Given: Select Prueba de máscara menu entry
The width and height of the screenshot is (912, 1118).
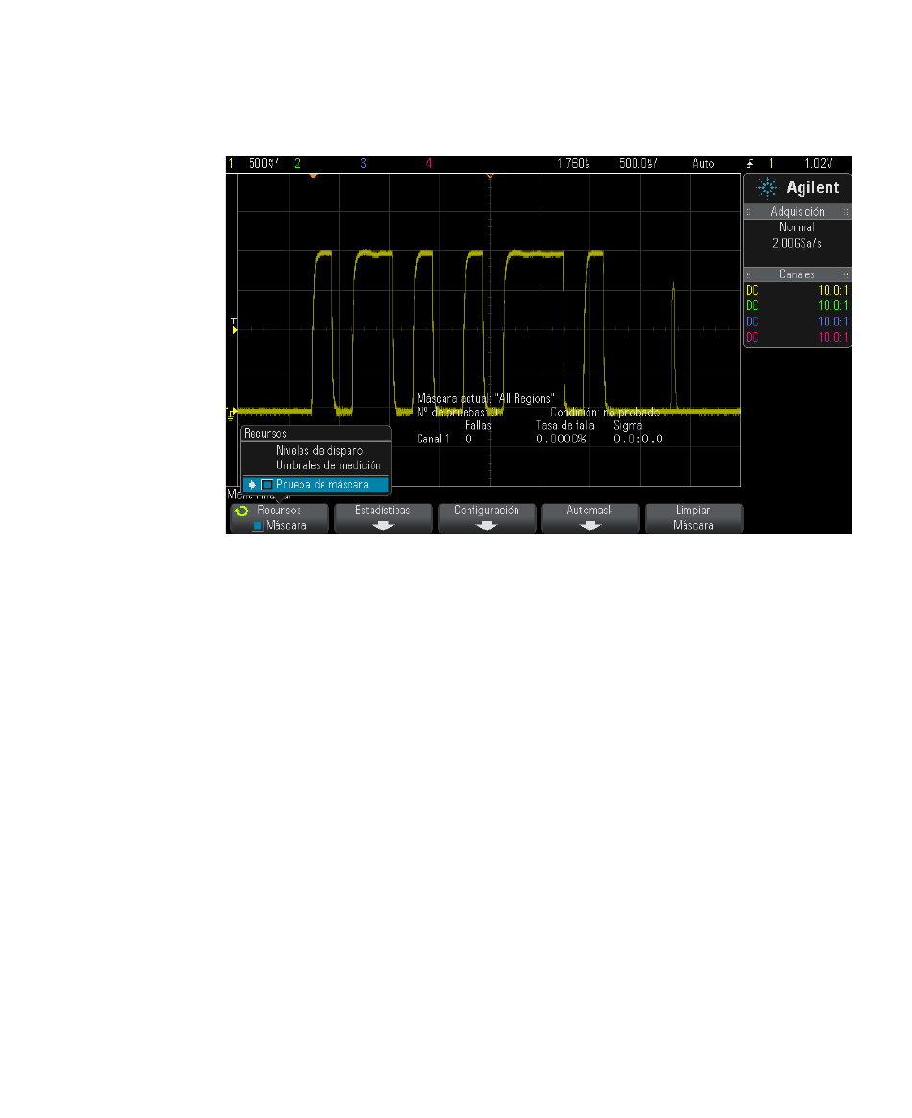Looking at the screenshot, I should 316,485.
